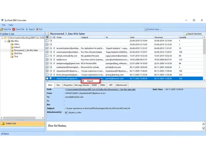
Task: Click attachment icon of ied@vsnl.in row
Action: (x=54, y=60)
